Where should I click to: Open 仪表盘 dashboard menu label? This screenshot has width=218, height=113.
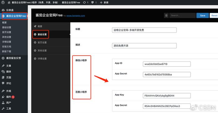pyautogui.click(x=10, y=10)
